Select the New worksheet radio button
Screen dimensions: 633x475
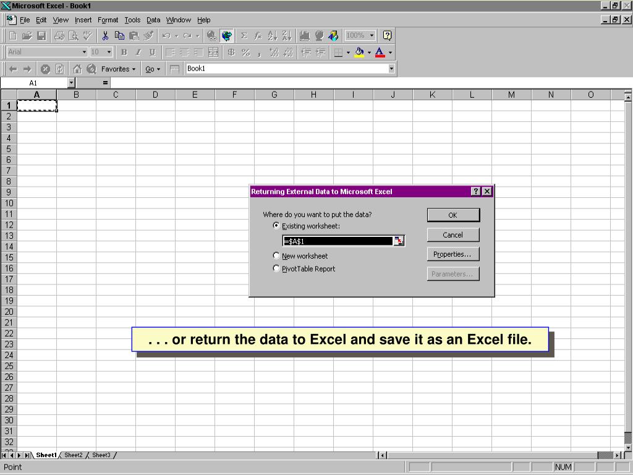click(276, 255)
